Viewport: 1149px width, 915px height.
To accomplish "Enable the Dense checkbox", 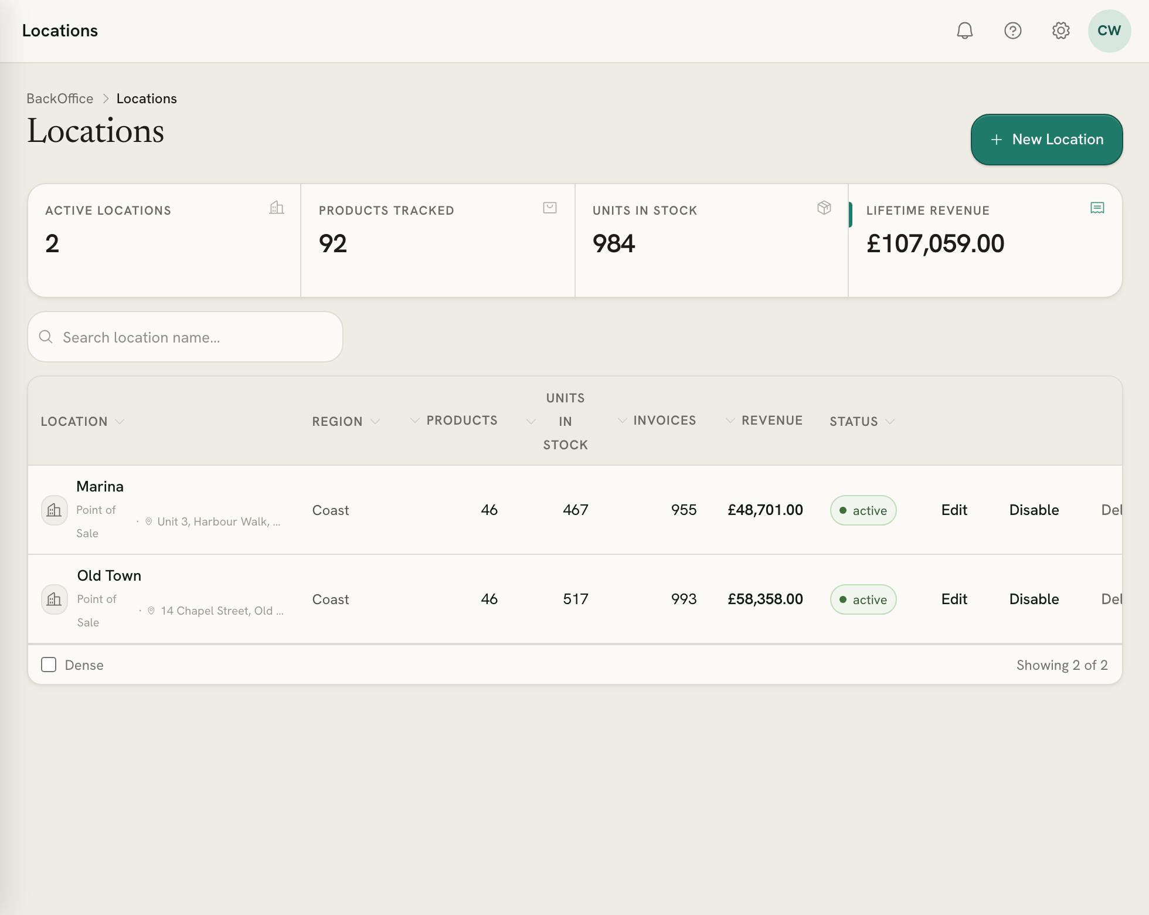I will tap(49, 665).
